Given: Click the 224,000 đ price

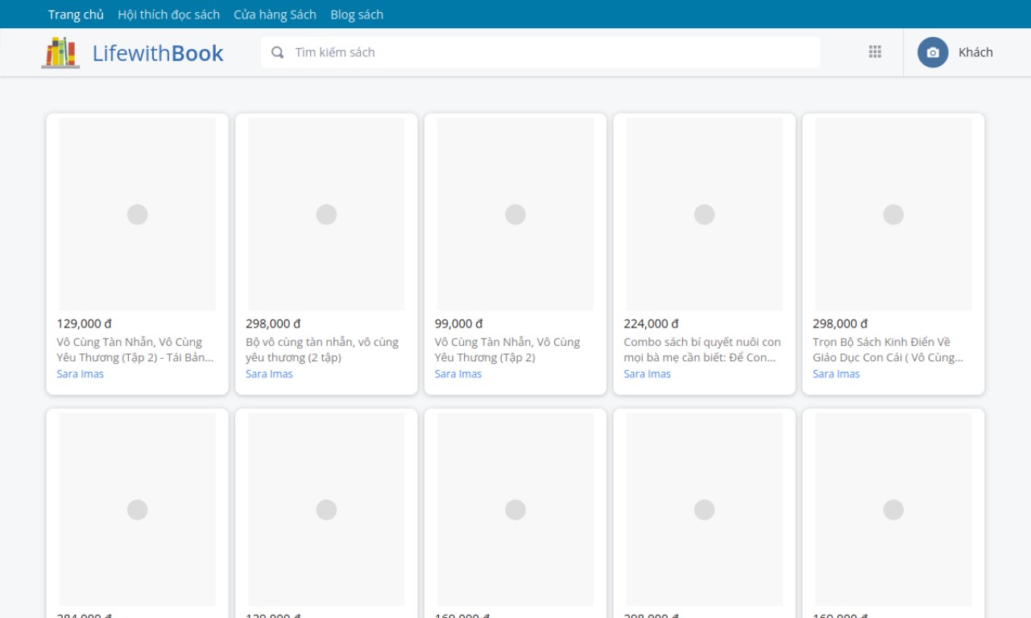Looking at the screenshot, I should pos(651,323).
